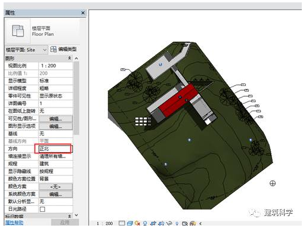Click the Shadows toggle icon
The image size is (306, 228).
pos(145,223)
